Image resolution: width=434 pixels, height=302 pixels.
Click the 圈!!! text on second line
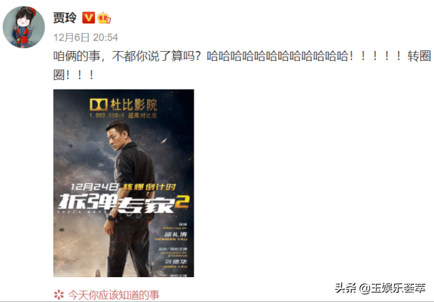coord(74,74)
